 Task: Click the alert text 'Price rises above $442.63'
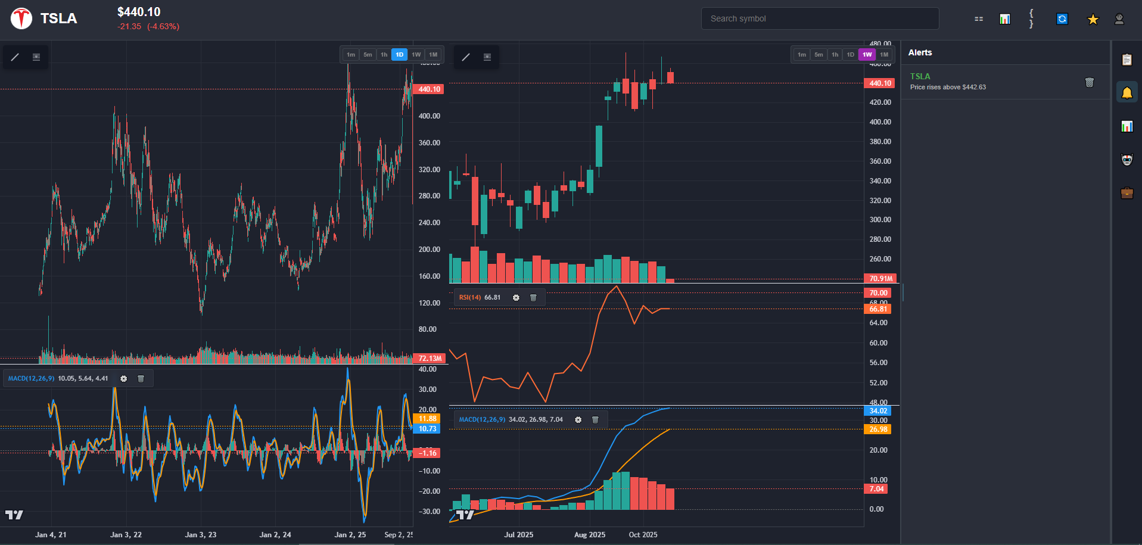pos(948,87)
